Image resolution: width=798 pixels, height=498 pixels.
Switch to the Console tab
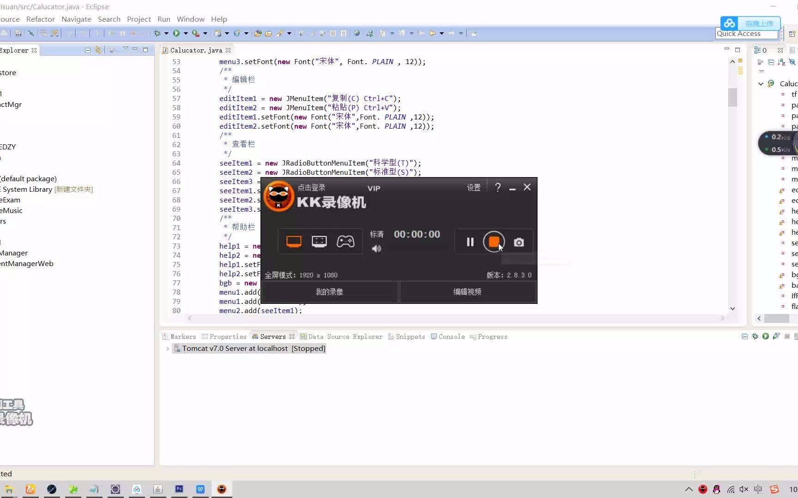coord(451,337)
